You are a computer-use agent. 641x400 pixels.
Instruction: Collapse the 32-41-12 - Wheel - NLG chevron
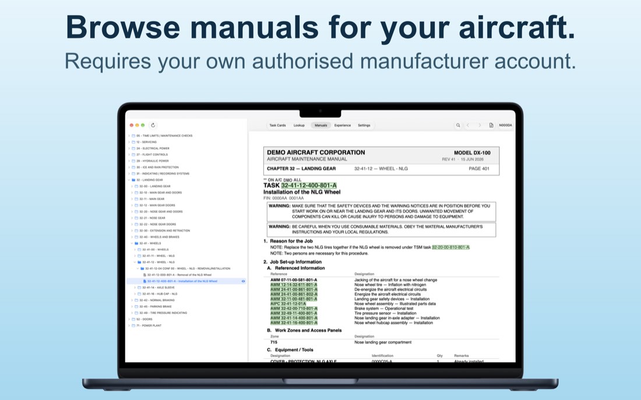tap(135, 263)
